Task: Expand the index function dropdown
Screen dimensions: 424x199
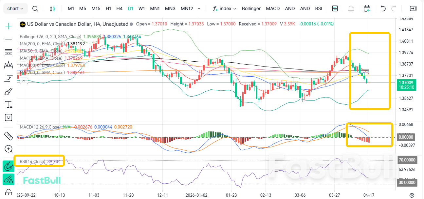Action: point(224,8)
